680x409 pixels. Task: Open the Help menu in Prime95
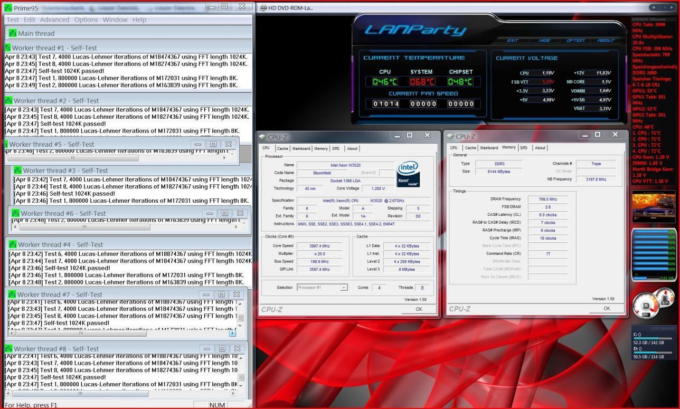[139, 20]
